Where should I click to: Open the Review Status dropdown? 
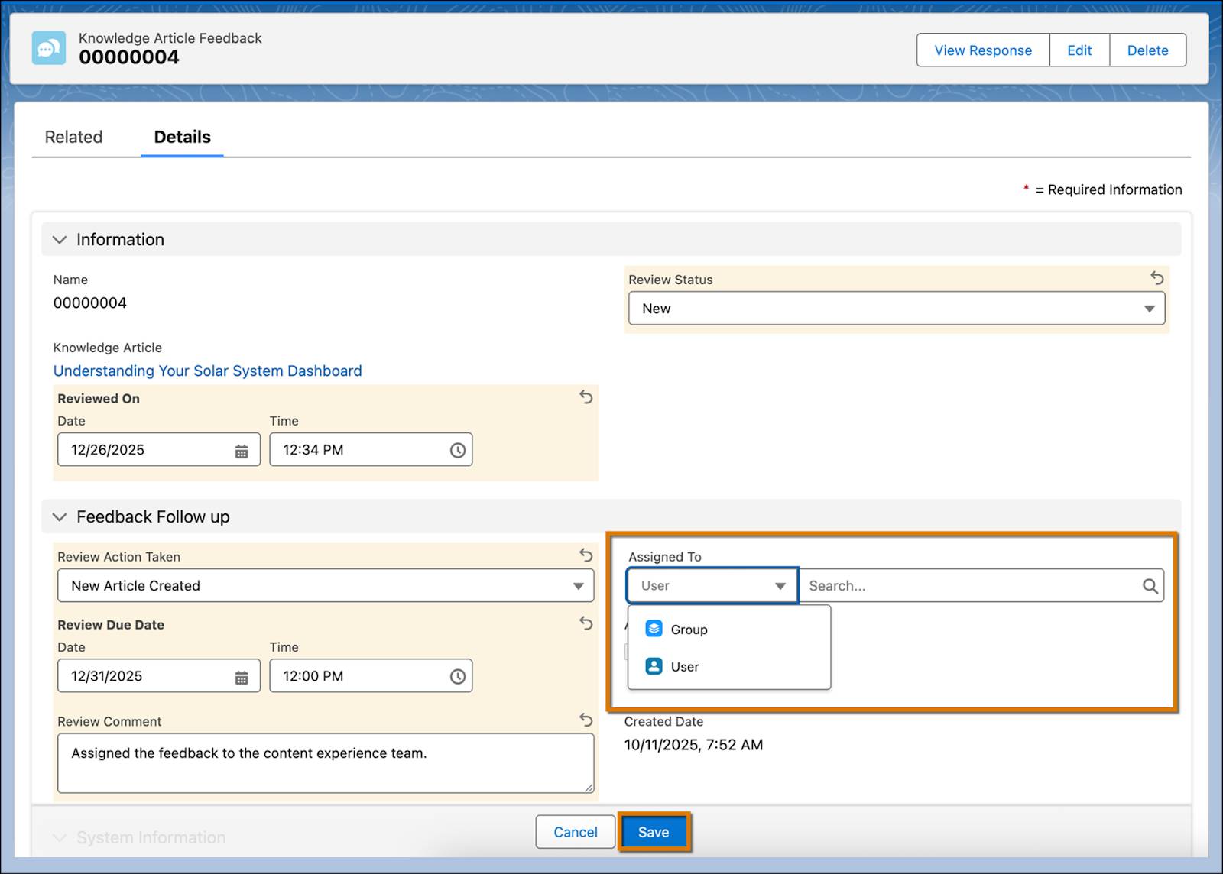tap(897, 309)
